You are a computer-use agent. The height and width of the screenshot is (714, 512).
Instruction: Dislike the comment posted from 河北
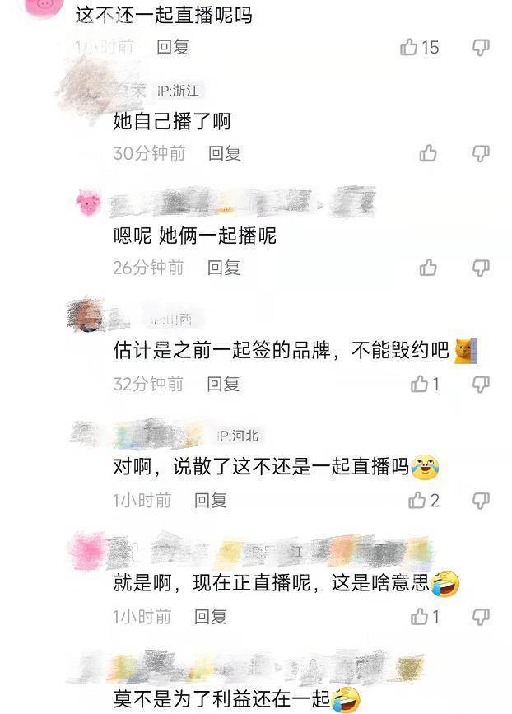pos(481,501)
